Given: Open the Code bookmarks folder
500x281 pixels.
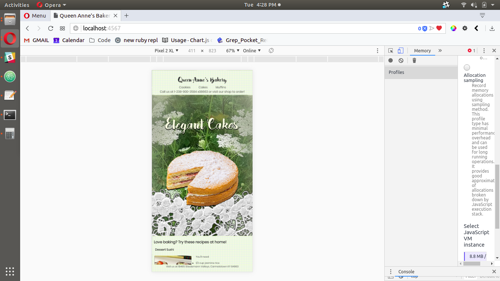Looking at the screenshot, I should click(100, 40).
